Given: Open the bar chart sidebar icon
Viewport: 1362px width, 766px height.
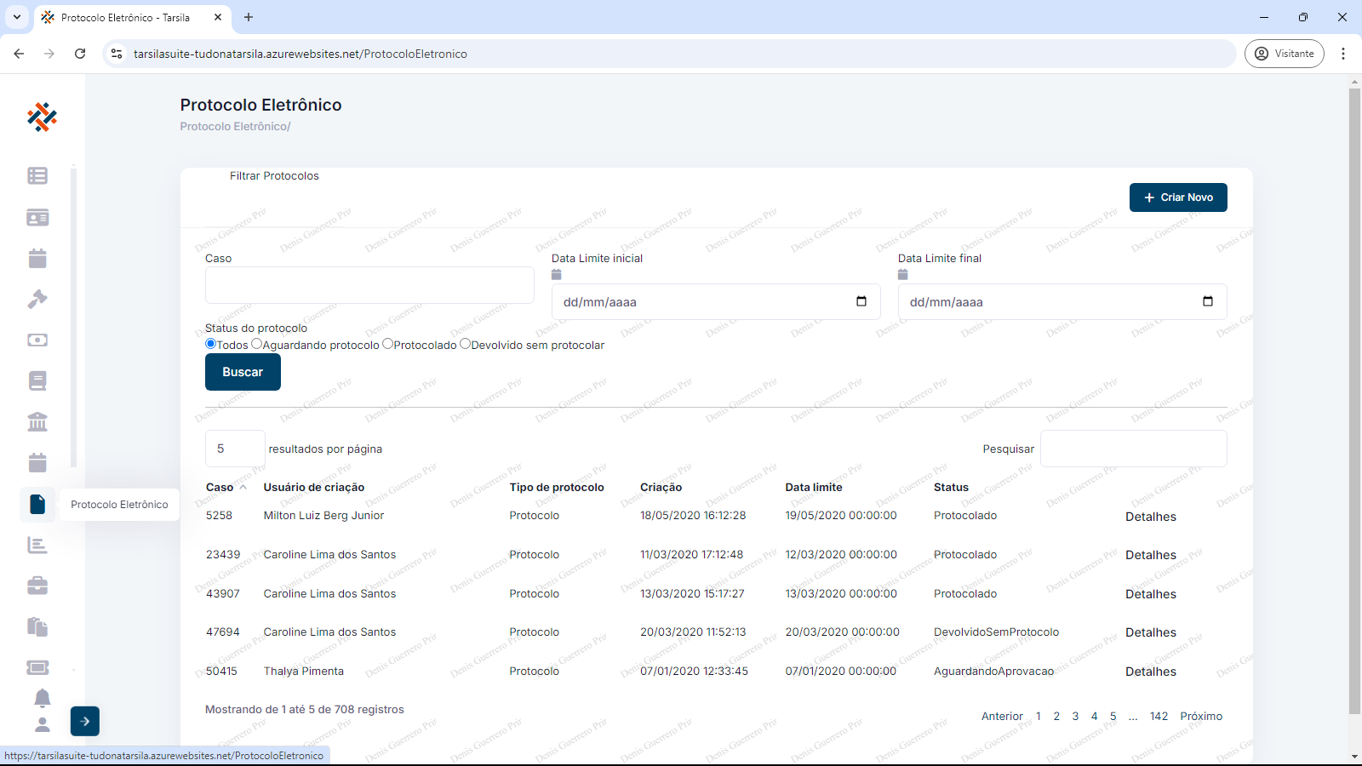Looking at the screenshot, I should point(37,545).
